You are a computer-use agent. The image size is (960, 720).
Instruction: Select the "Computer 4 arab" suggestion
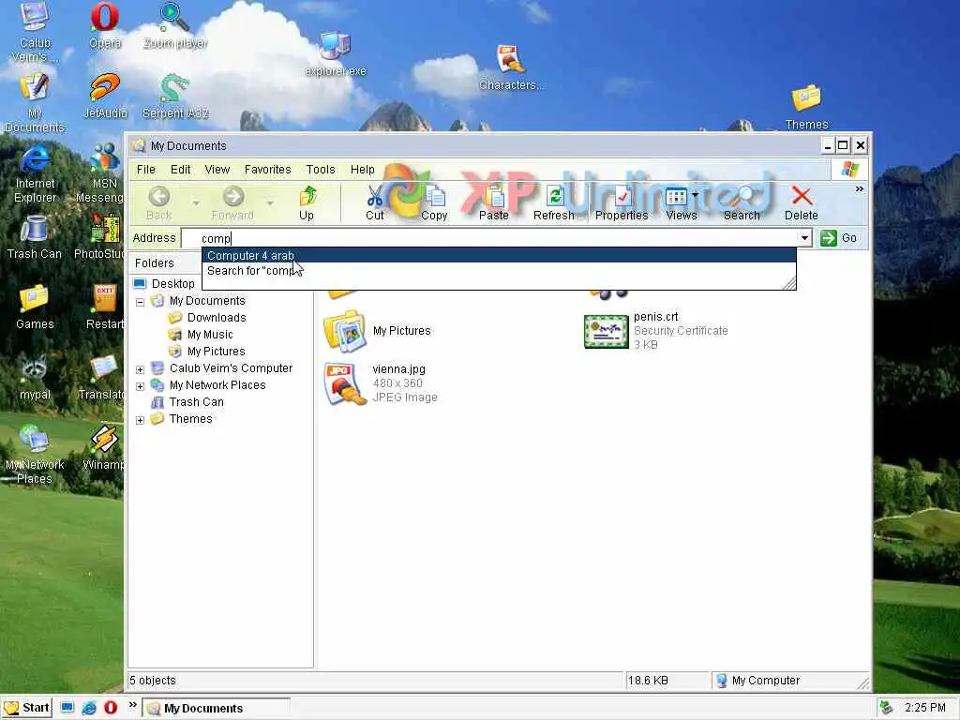(499, 255)
